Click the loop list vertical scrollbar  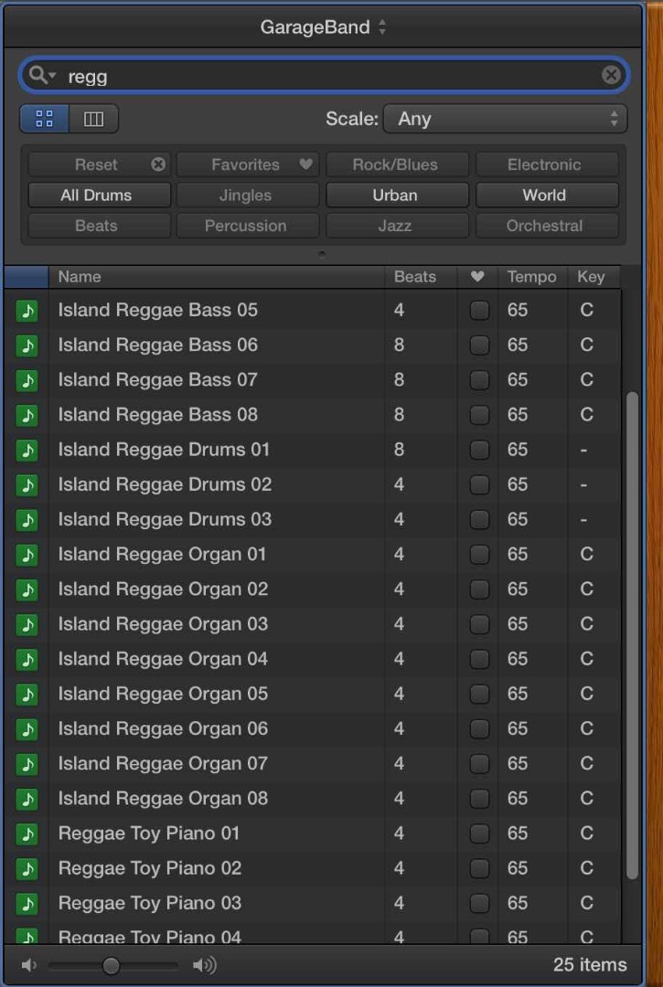632,636
